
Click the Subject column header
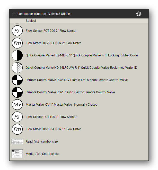(31, 21)
